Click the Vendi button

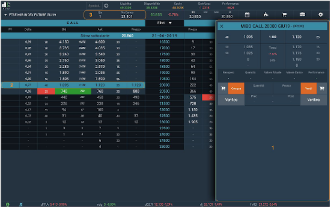(308, 88)
